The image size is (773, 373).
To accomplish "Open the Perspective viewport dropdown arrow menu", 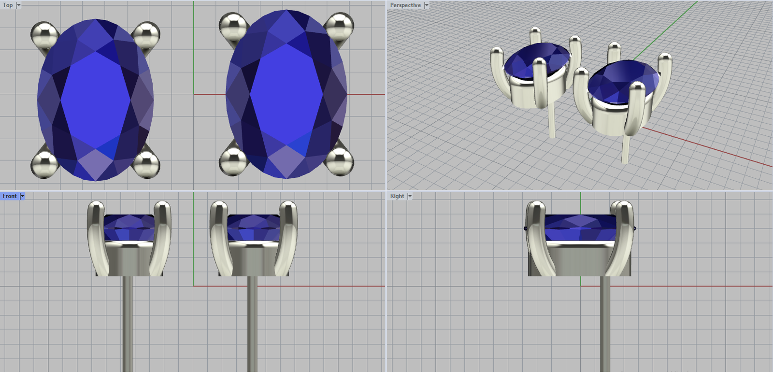I will (427, 5).
